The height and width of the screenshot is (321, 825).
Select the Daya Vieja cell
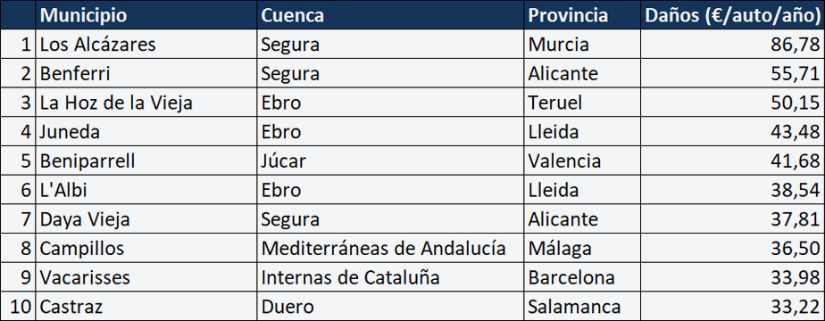coord(146,219)
